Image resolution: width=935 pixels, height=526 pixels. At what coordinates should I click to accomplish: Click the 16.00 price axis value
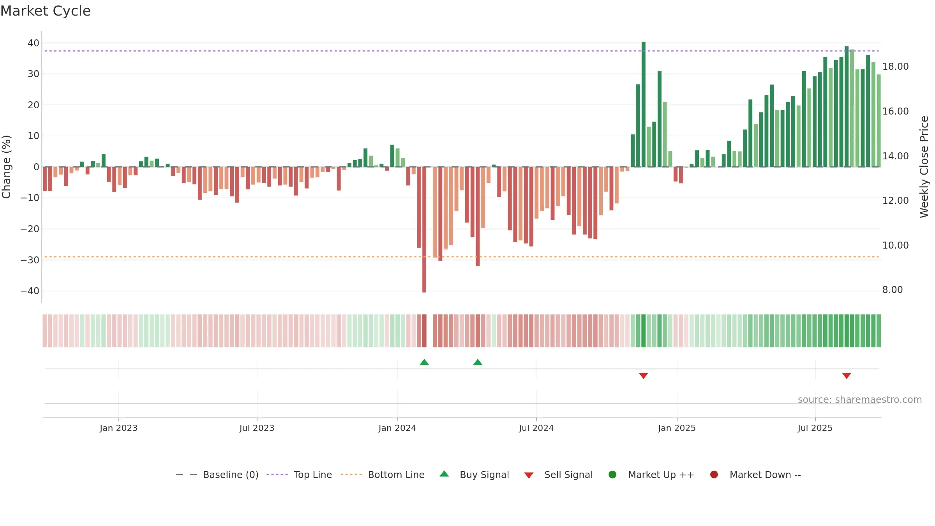[x=895, y=111]
